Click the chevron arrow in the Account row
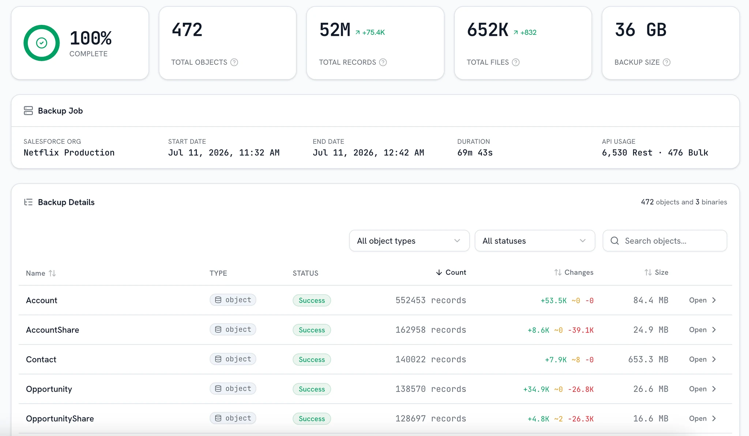This screenshot has width=749, height=436. pos(714,300)
